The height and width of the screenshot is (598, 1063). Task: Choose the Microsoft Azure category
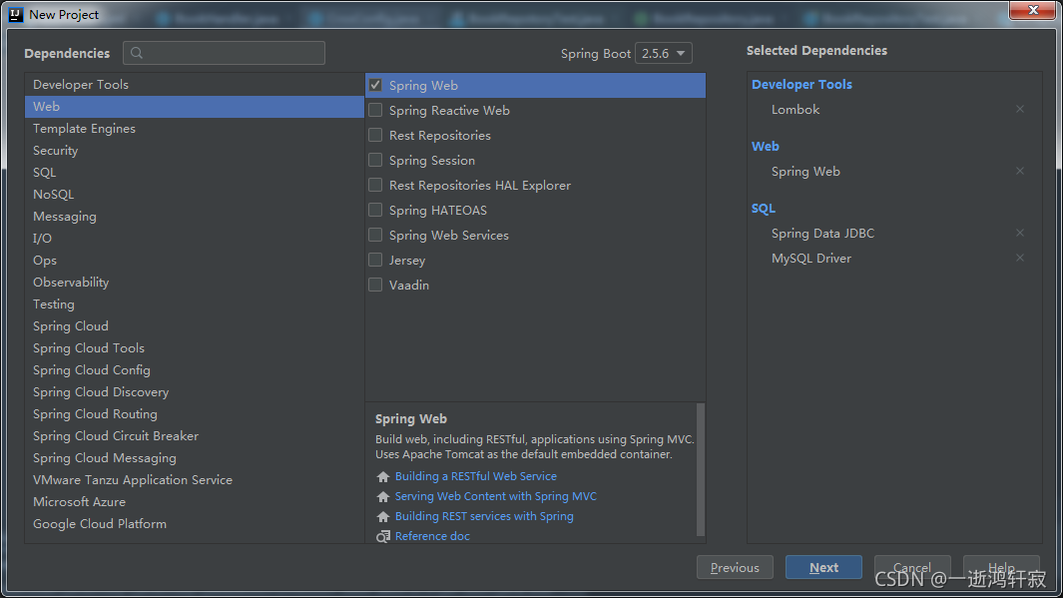pos(195,502)
